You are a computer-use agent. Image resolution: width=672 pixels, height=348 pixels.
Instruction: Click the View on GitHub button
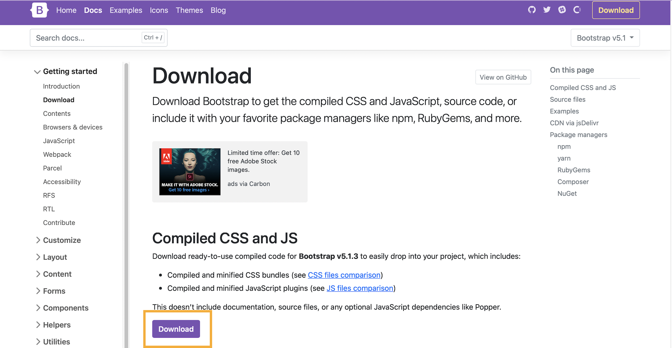pos(503,77)
